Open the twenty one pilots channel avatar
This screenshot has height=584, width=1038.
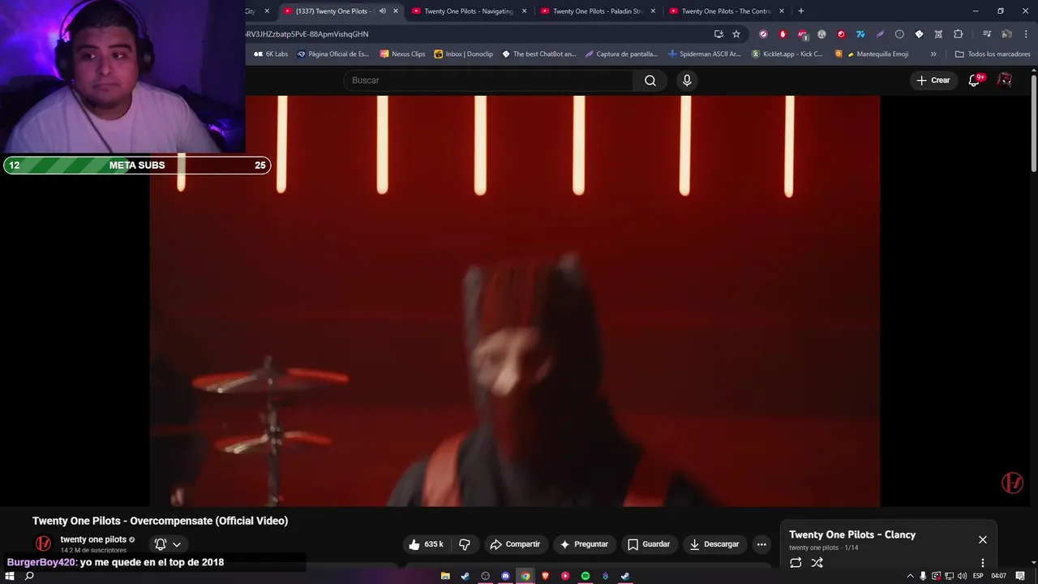click(x=43, y=543)
